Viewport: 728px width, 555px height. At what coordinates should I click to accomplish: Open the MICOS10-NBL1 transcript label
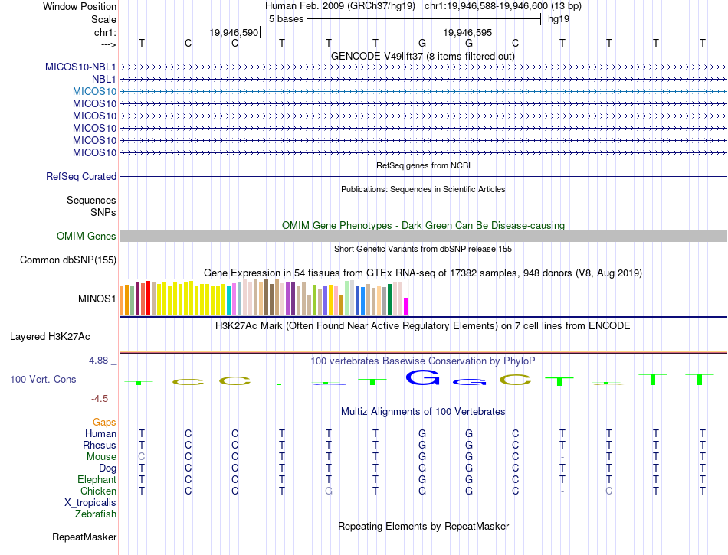click(80, 67)
